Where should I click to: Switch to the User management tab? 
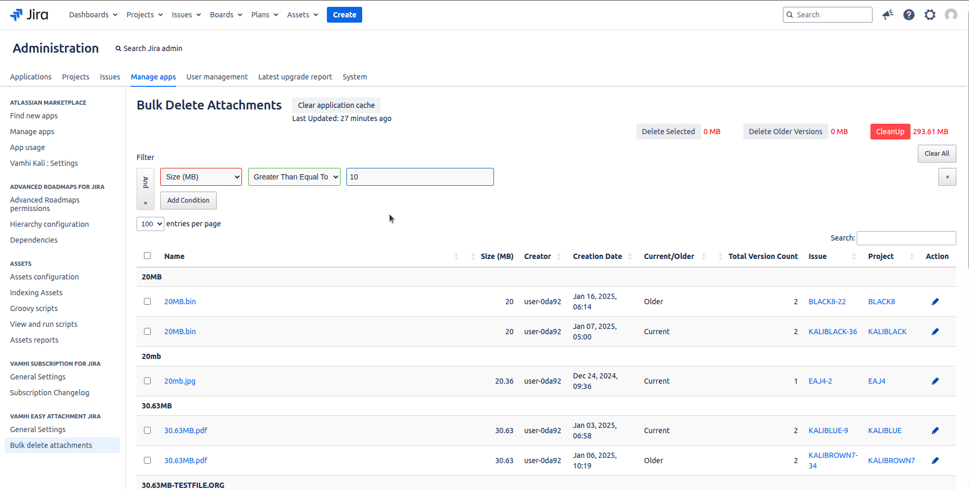217,77
